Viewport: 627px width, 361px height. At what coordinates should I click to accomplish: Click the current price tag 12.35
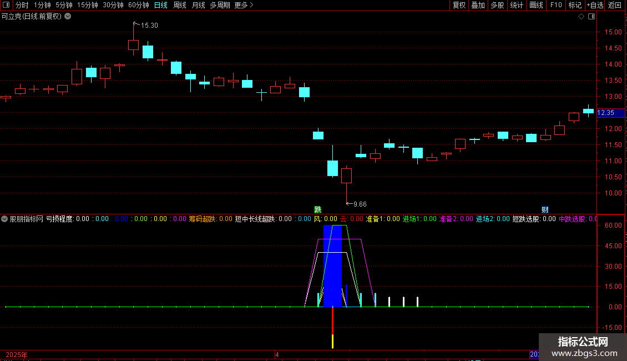pos(610,113)
